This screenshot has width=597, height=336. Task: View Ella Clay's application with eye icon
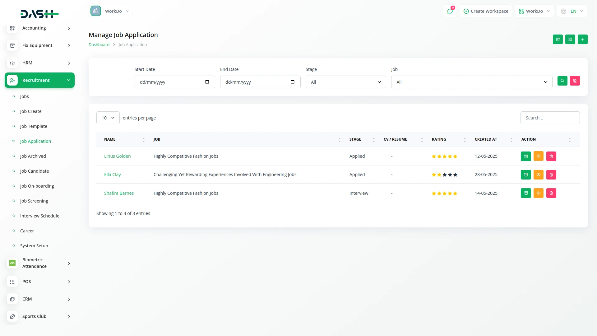(x=538, y=175)
